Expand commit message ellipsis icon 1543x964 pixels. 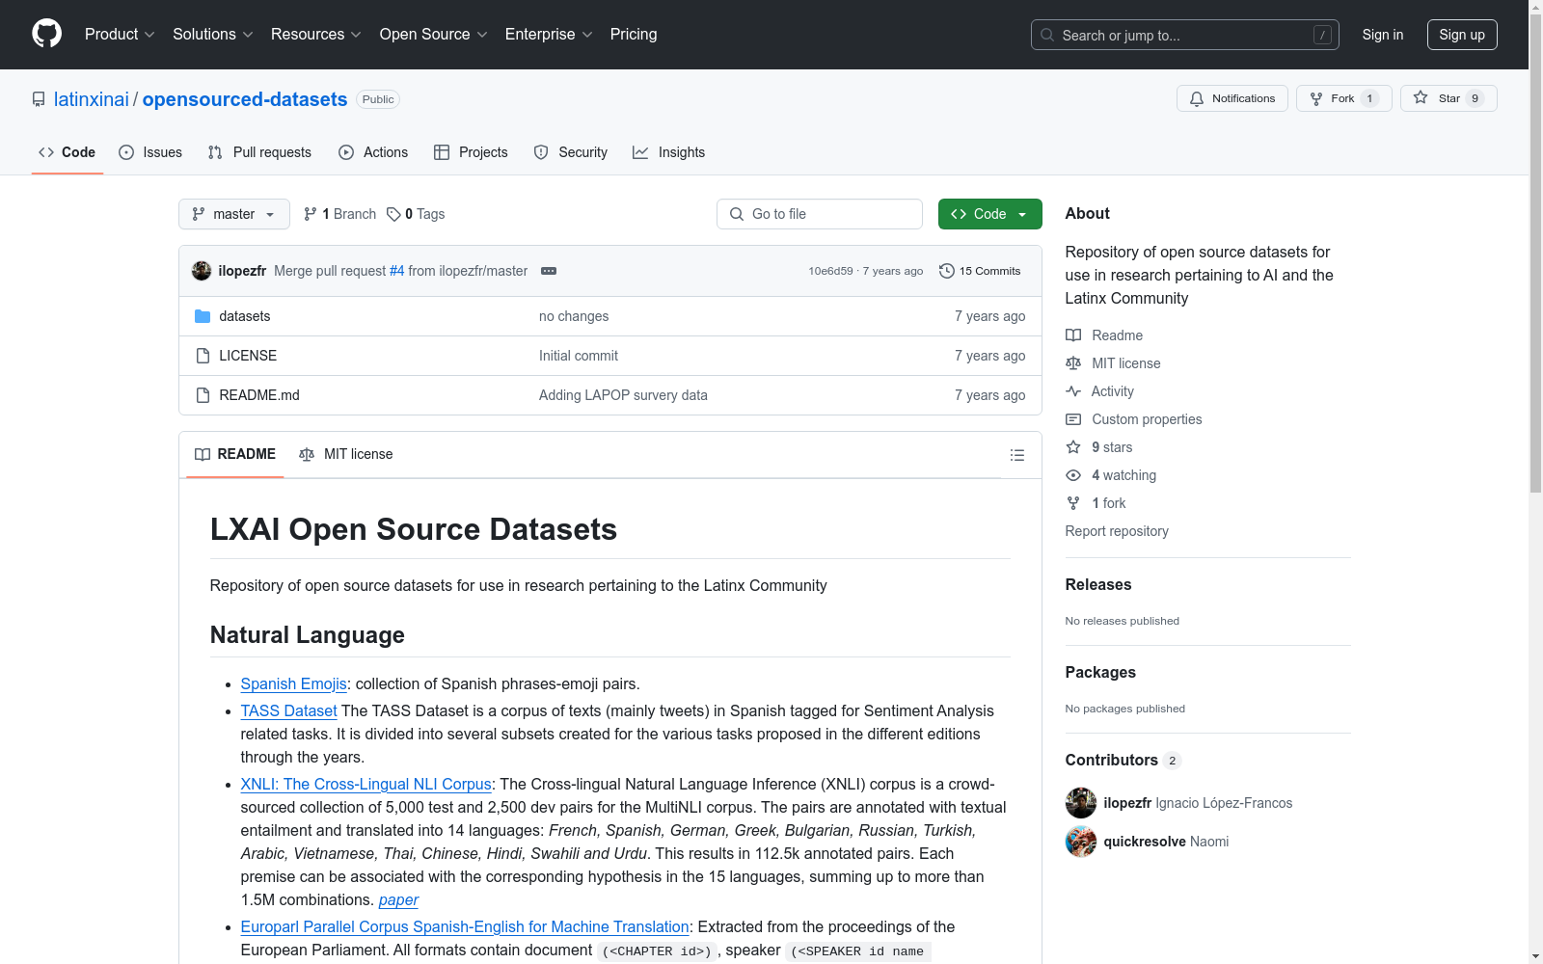[x=549, y=271]
